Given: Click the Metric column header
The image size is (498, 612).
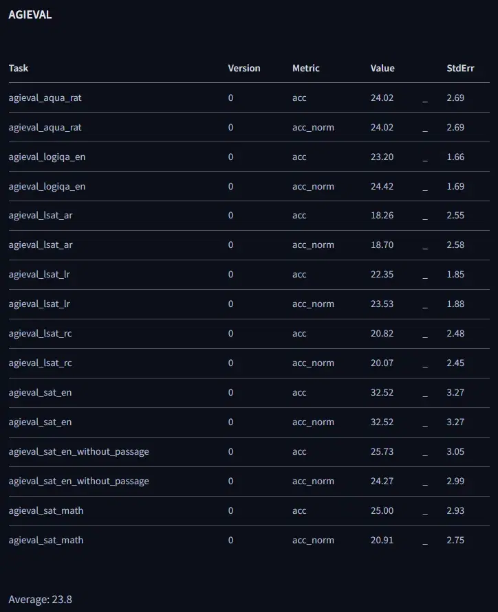Looking at the screenshot, I should click(306, 68).
